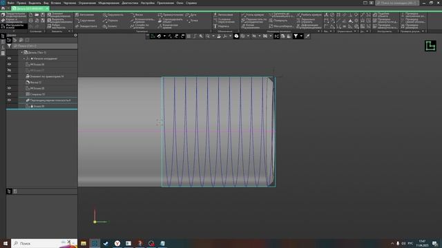
Task: Open the Файл menu
Action: (x=11, y=3)
